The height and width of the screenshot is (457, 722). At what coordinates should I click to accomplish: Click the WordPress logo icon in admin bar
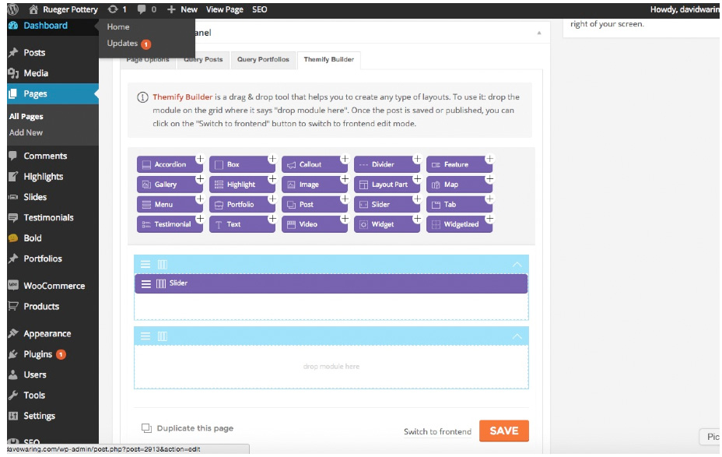[12, 9]
